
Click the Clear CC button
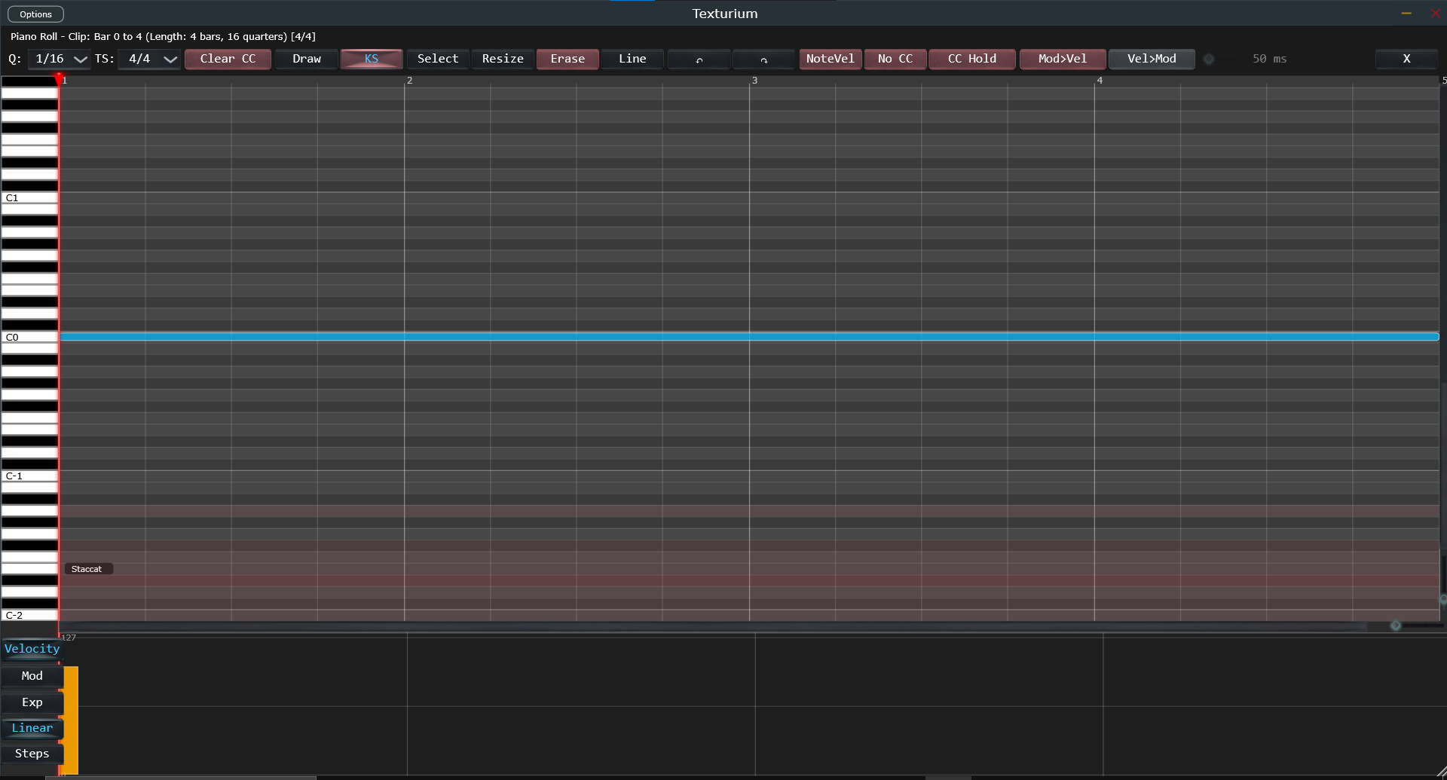point(228,59)
